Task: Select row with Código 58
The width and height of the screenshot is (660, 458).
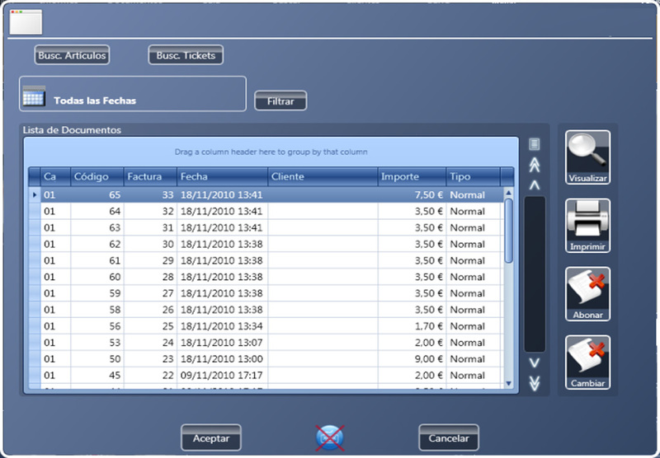Action: [266, 310]
